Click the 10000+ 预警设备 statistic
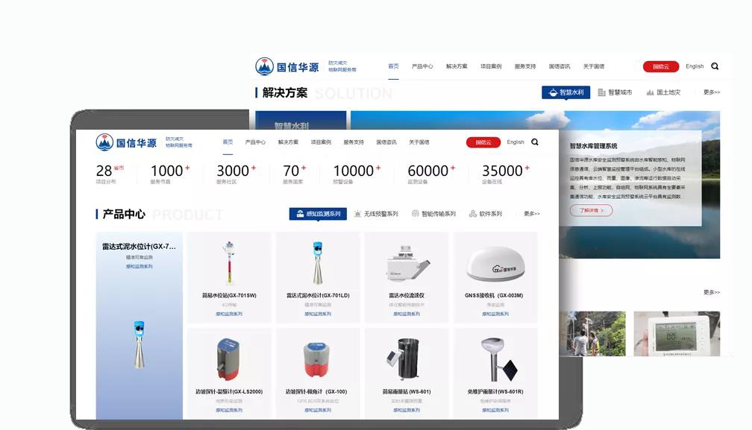 pos(357,174)
